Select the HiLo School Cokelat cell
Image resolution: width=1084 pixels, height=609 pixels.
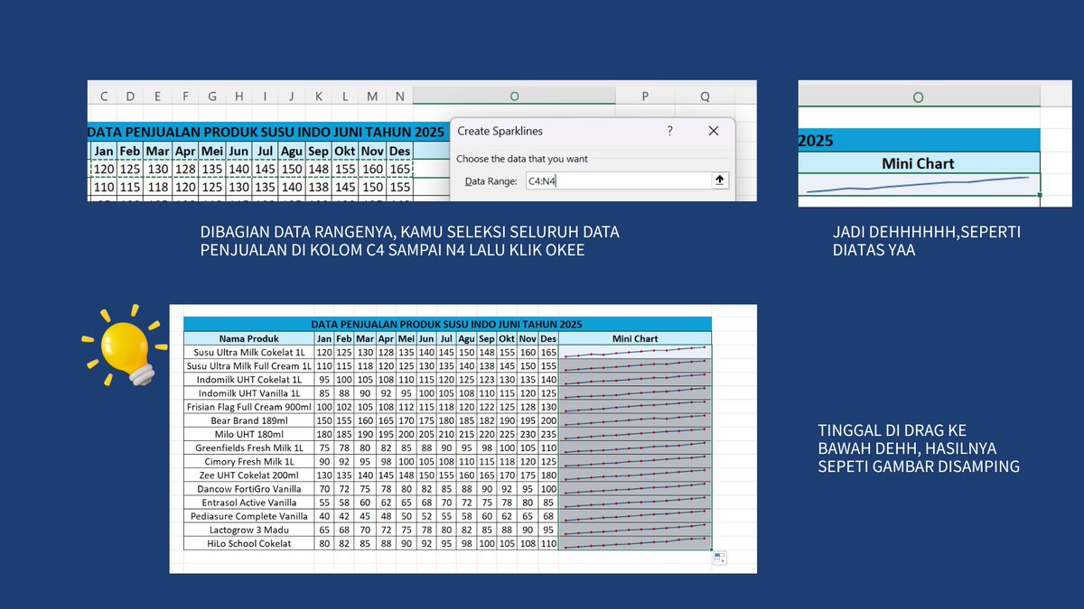[x=248, y=544]
